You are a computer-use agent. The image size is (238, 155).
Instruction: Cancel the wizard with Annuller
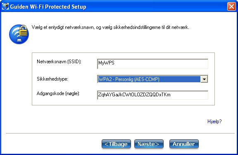[x=184, y=144]
